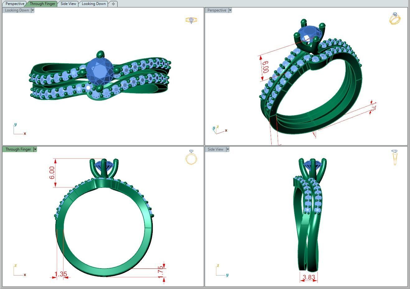Click side-view ring icon in Side View viewport
The width and height of the screenshot is (410, 289).
(x=395, y=157)
